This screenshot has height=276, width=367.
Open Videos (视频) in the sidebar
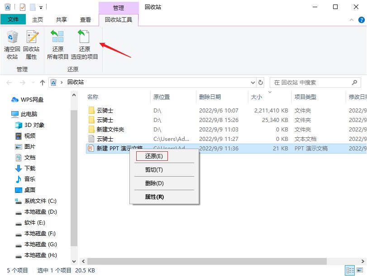click(25, 136)
